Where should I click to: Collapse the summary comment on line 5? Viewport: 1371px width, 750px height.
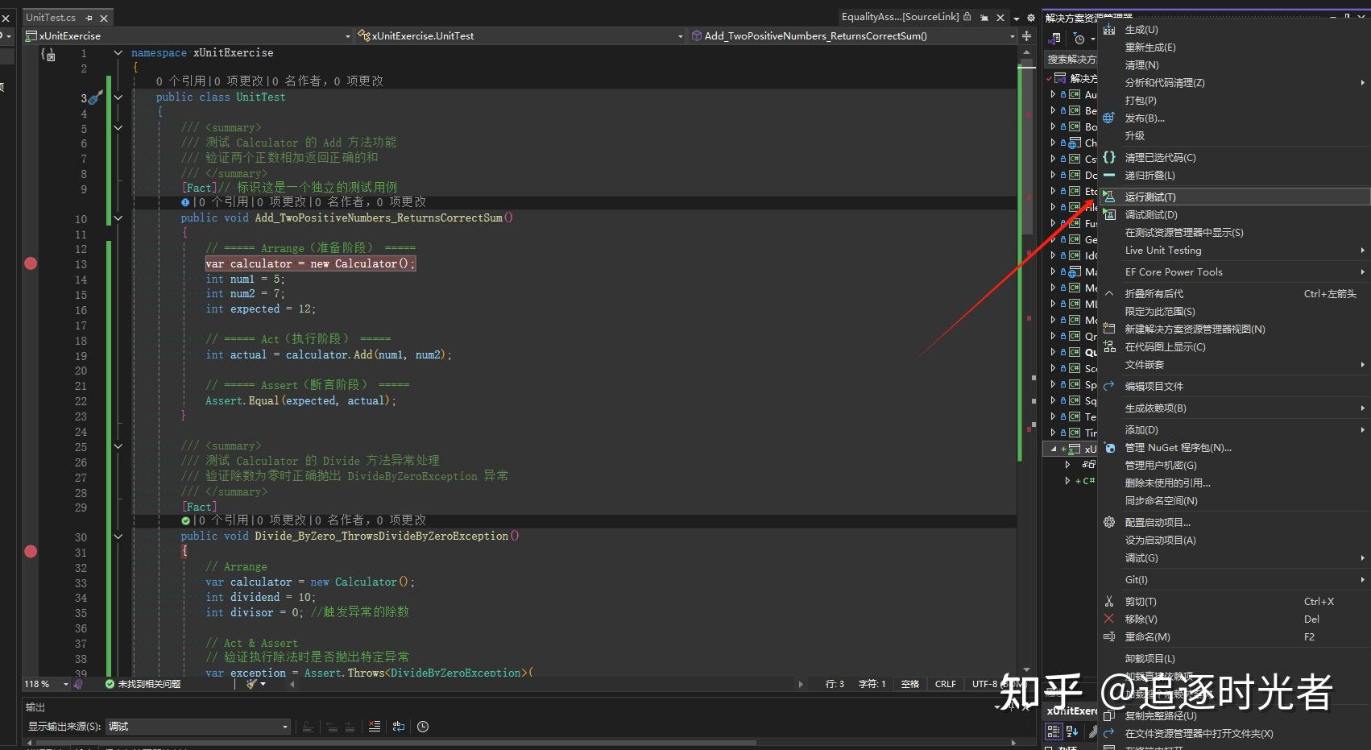point(118,128)
